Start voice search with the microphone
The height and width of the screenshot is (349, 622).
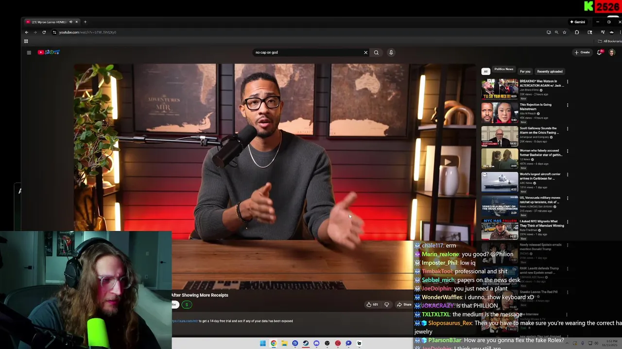391,52
